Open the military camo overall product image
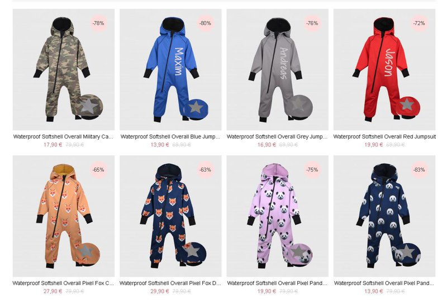Image resolution: width=447 pixels, height=300 pixels. point(64,69)
